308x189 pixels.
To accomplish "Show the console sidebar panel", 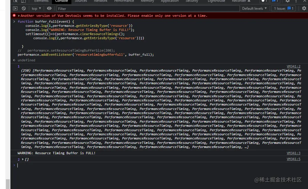I will click(x=15, y=9).
